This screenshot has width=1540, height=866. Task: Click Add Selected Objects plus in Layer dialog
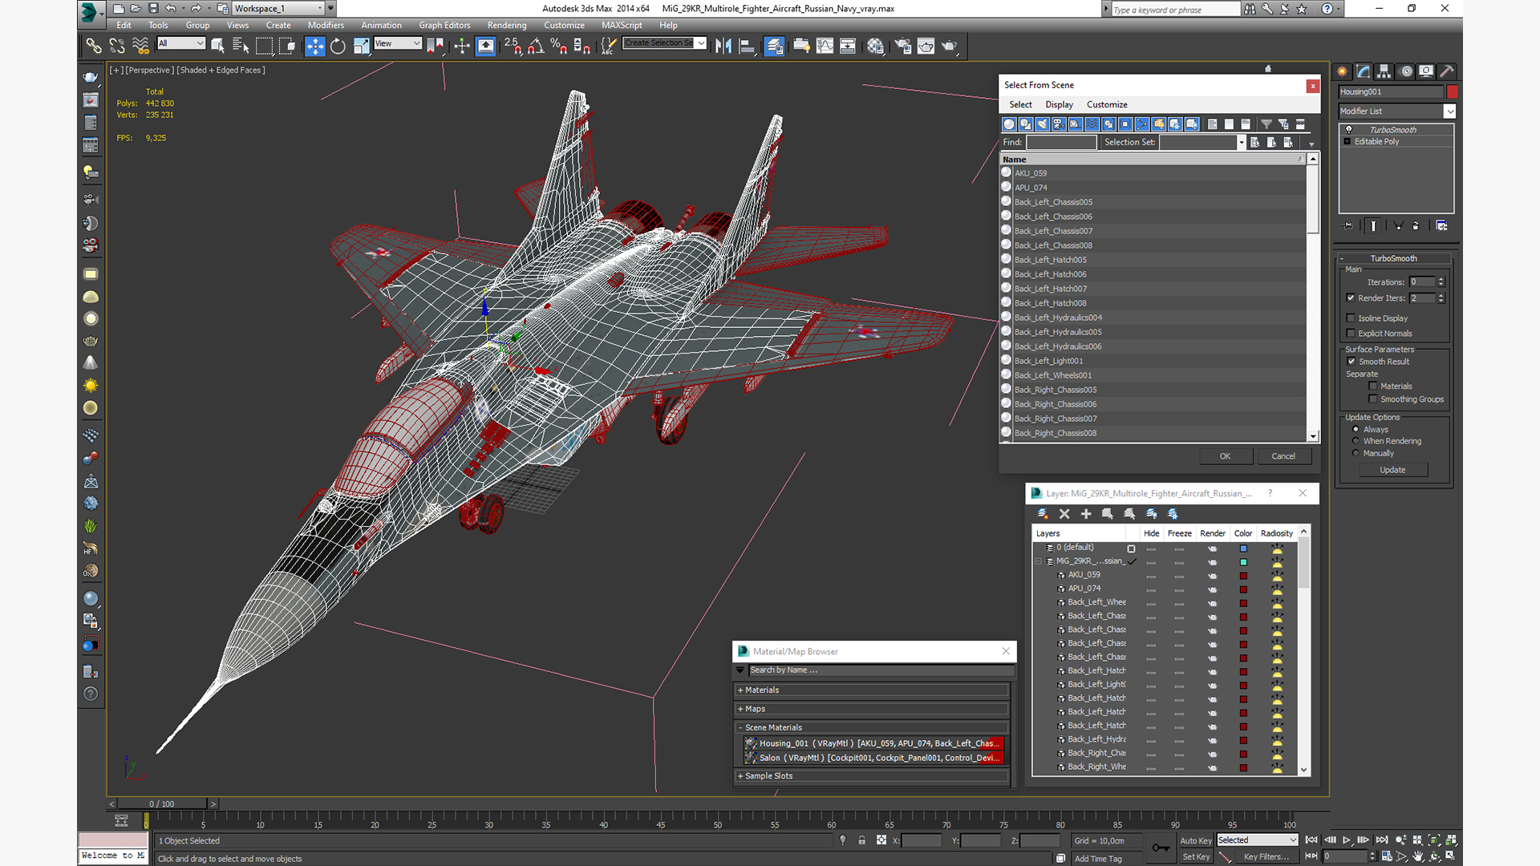1086,514
